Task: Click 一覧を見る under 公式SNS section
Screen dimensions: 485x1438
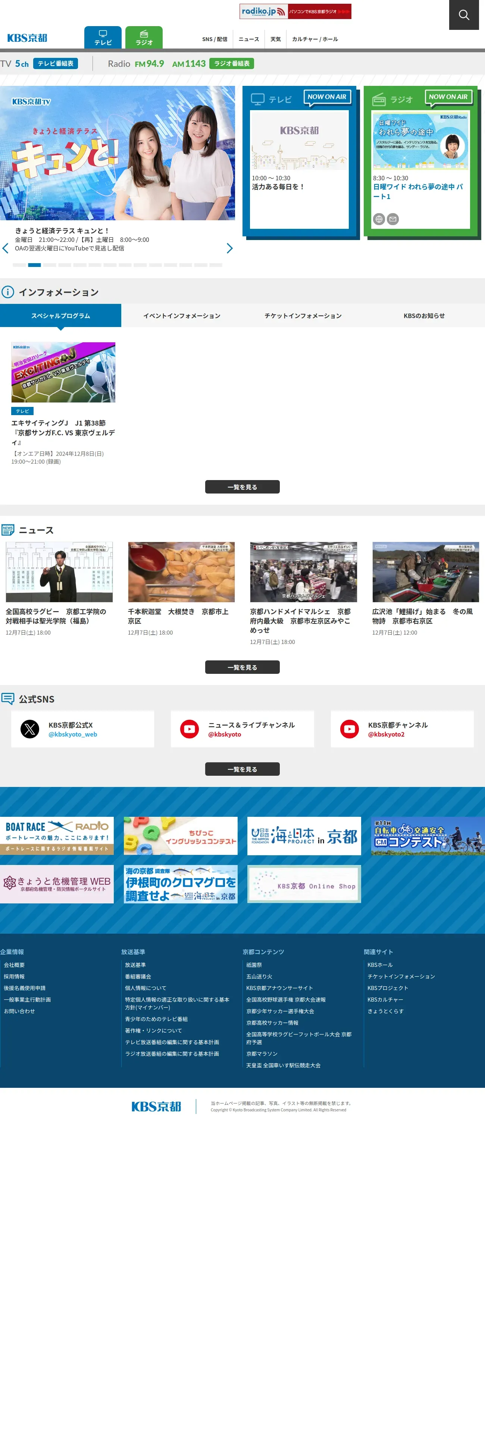Action: coord(242,769)
